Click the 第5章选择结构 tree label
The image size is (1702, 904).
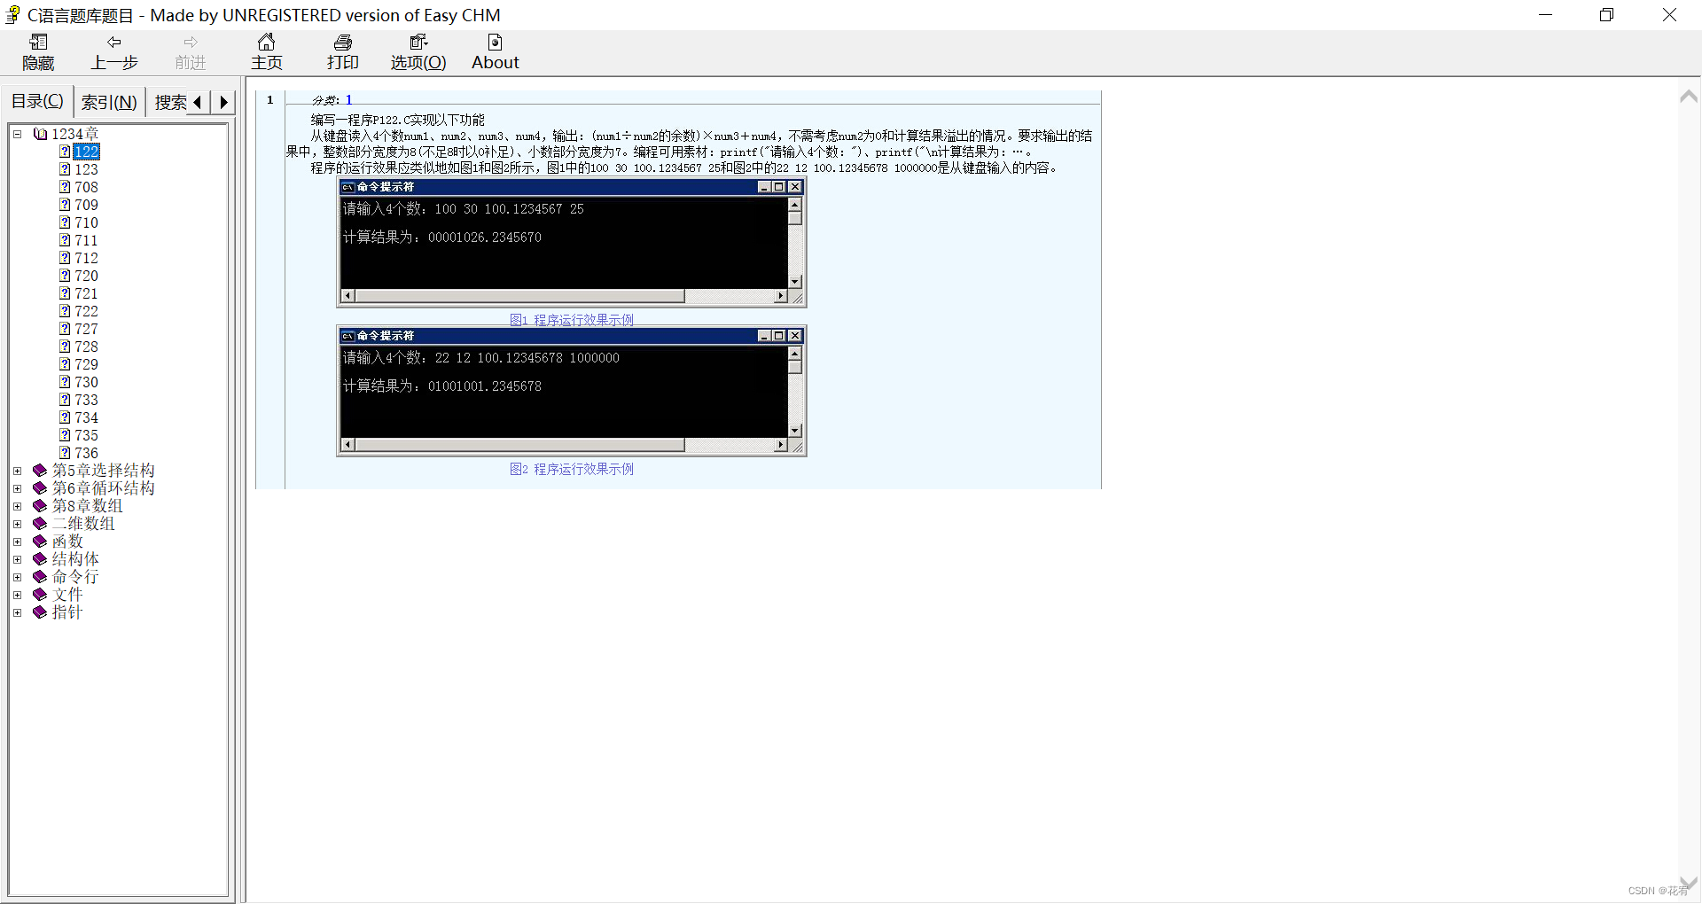pos(103,471)
